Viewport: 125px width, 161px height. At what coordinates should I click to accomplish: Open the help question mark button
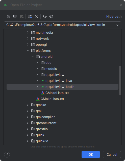click(7, 154)
